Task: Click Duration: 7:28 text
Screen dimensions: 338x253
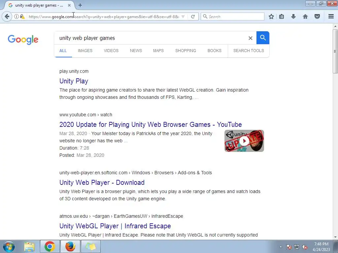Action: (74, 148)
